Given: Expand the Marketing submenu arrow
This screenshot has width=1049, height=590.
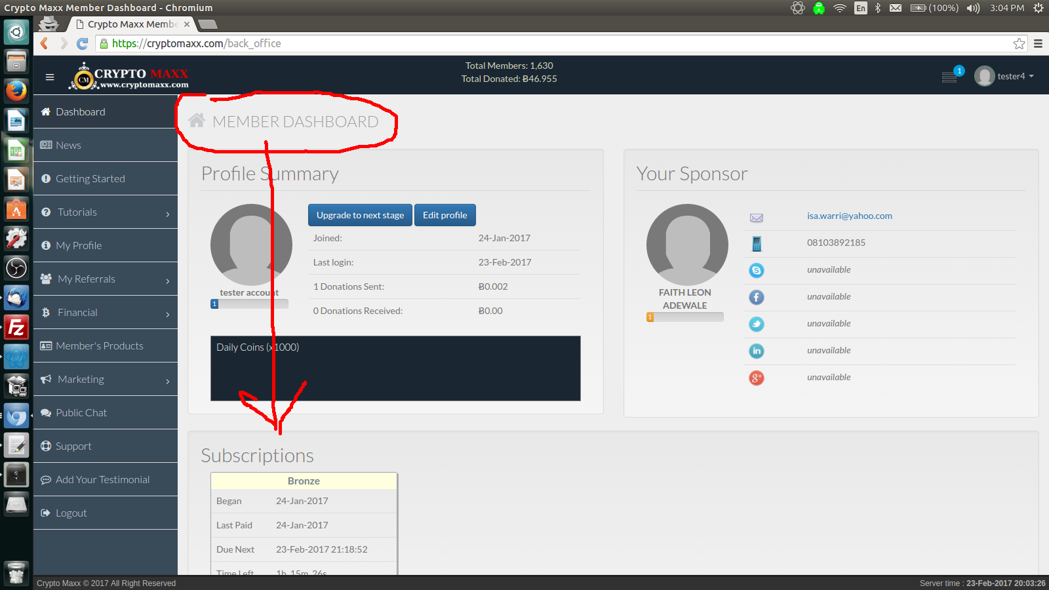Looking at the screenshot, I should coord(168,381).
